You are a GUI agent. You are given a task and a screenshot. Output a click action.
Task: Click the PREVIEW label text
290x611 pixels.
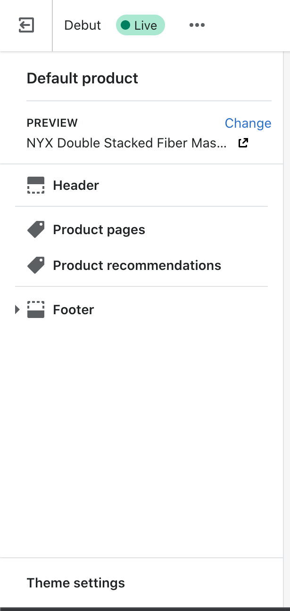(x=52, y=123)
